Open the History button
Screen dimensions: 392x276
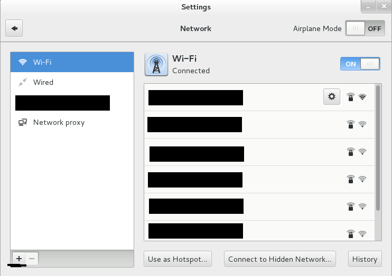point(365,259)
